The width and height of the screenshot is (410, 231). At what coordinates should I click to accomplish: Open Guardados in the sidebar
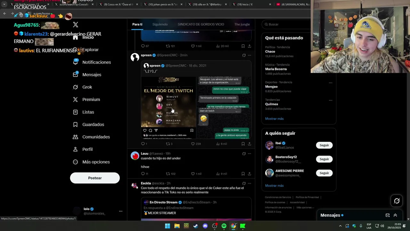click(x=88, y=124)
